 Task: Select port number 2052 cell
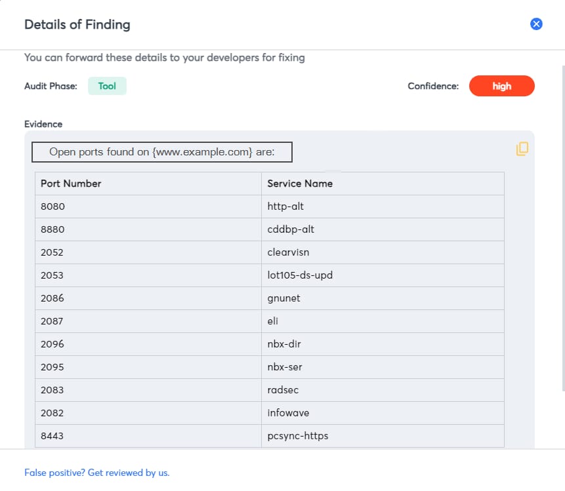pos(148,252)
